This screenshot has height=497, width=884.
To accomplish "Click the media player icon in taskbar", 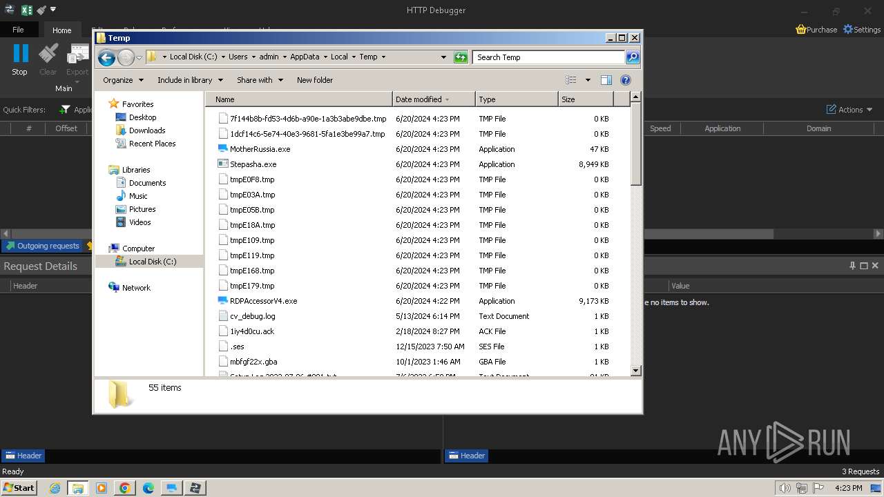I will point(102,488).
